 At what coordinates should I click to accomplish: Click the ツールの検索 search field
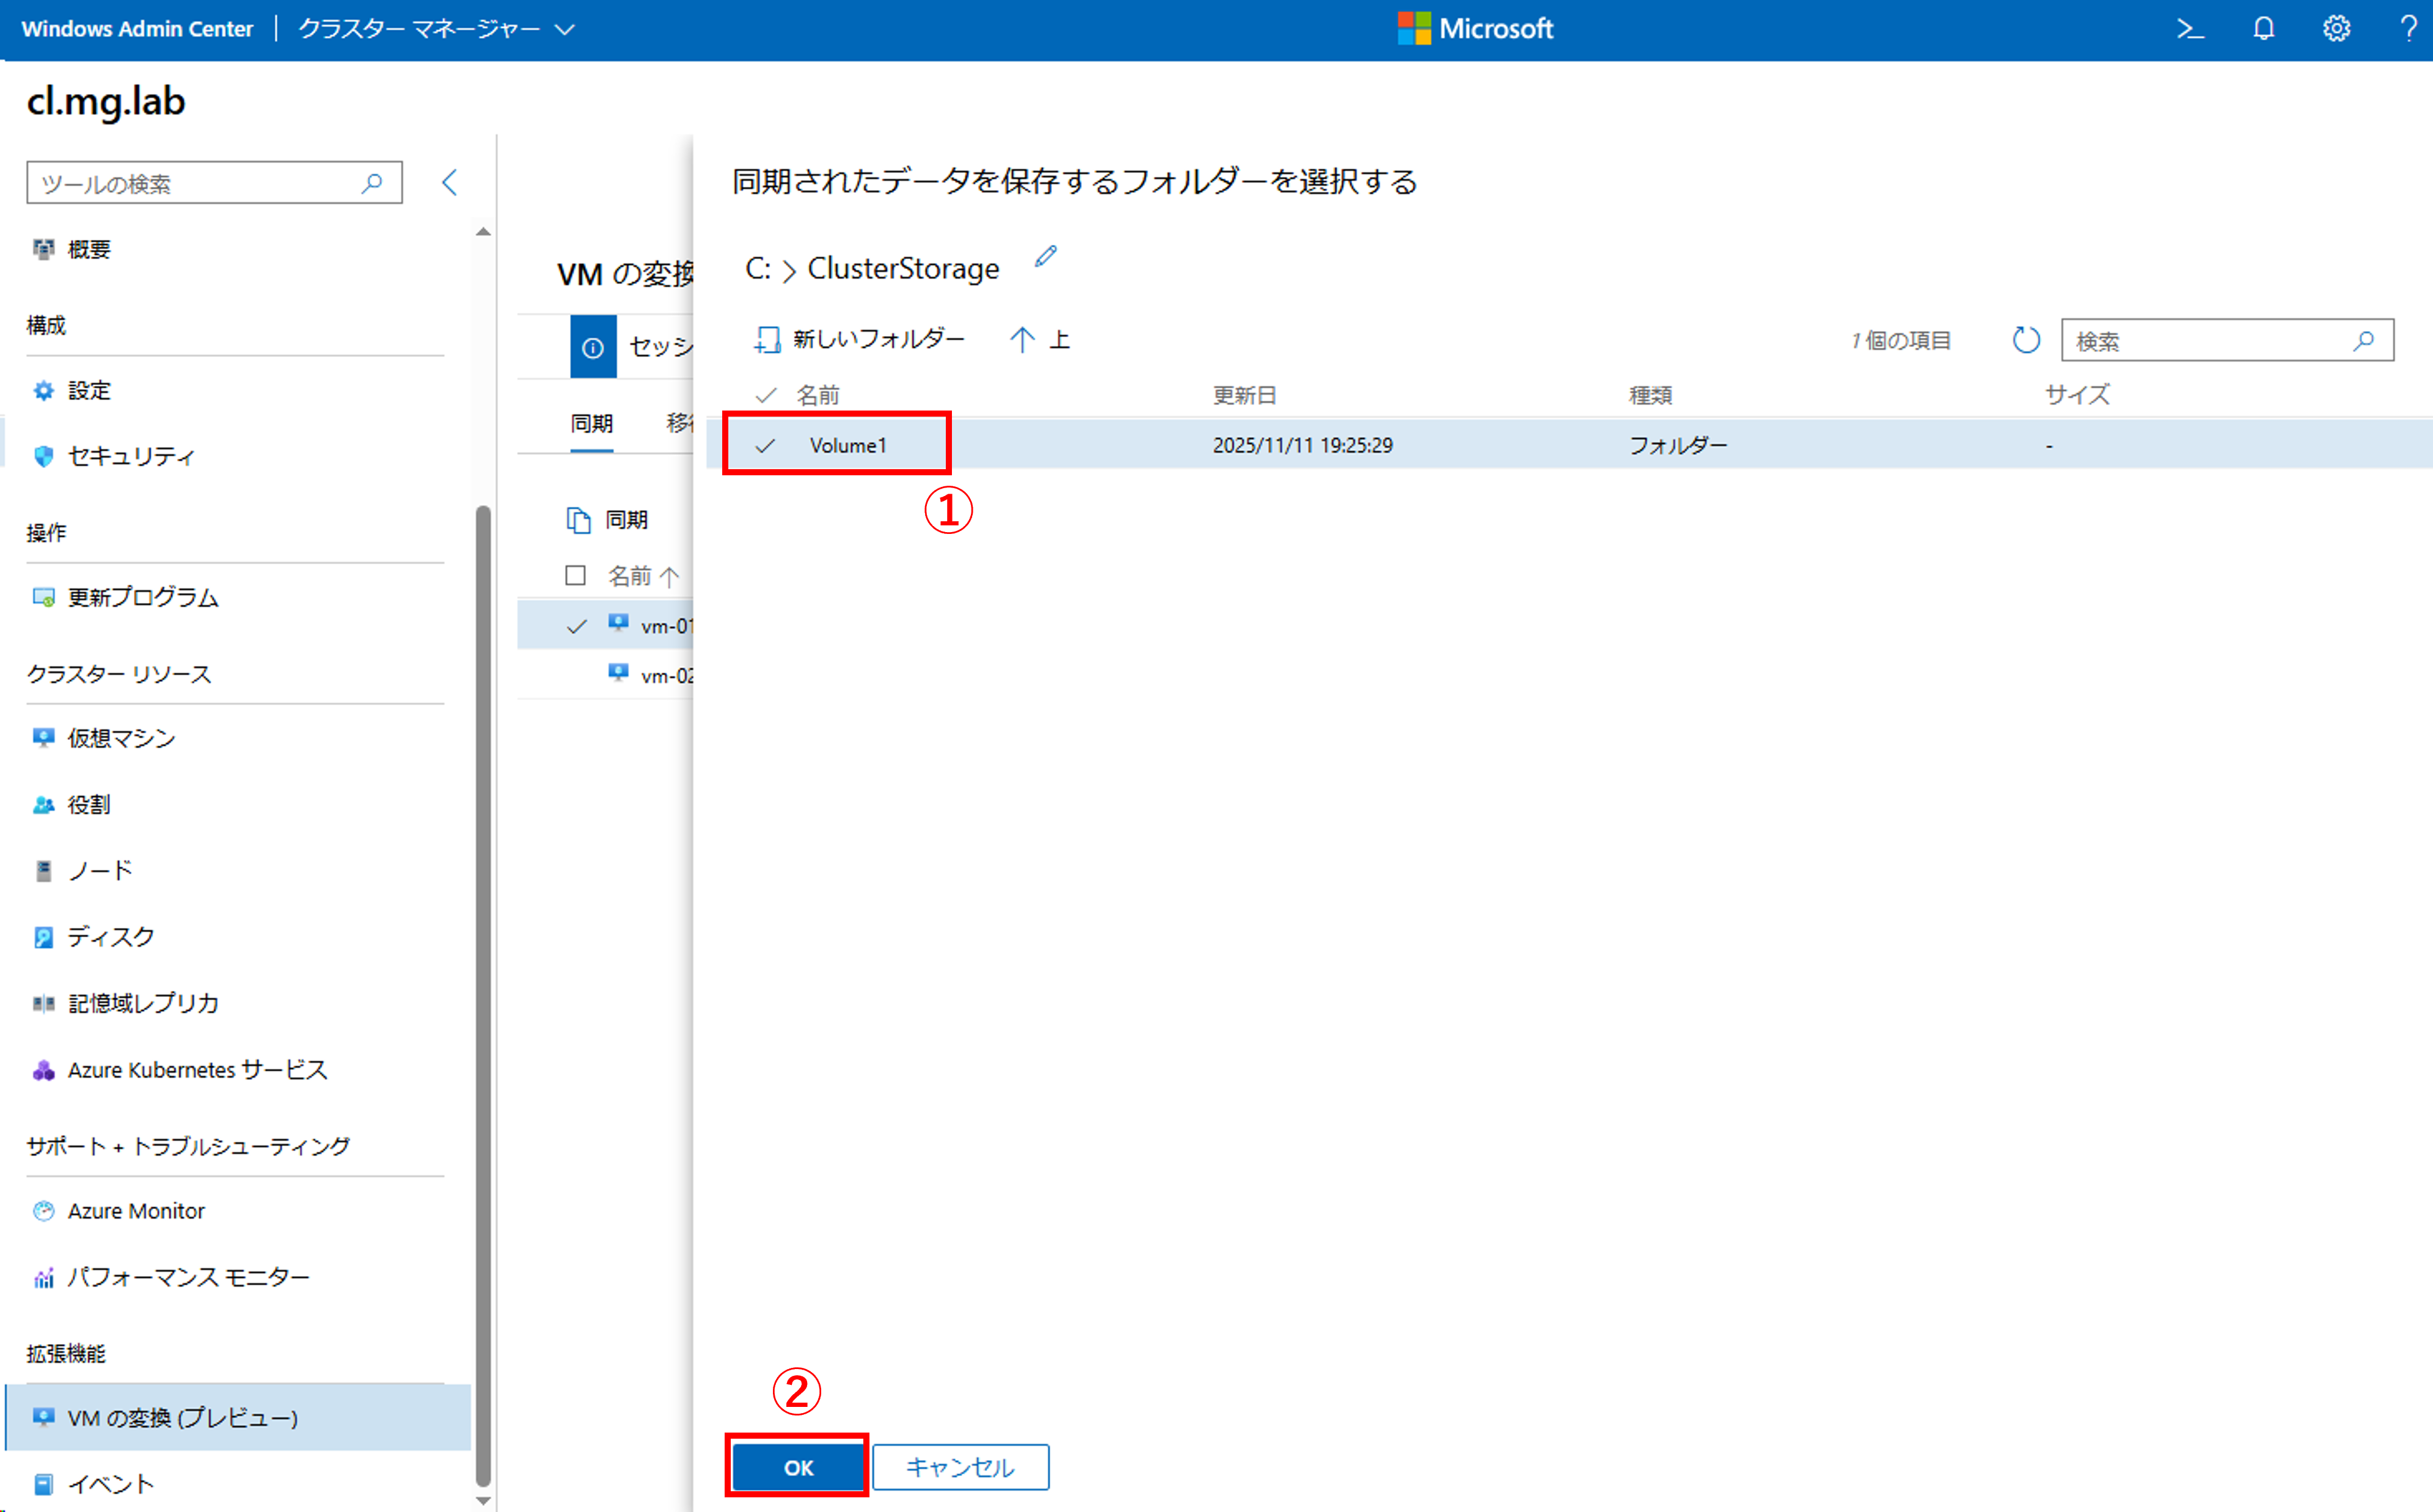(198, 183)
